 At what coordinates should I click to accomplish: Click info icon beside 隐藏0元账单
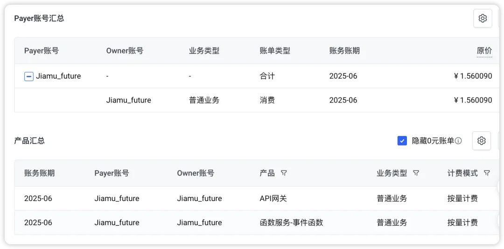click(458, 141)
